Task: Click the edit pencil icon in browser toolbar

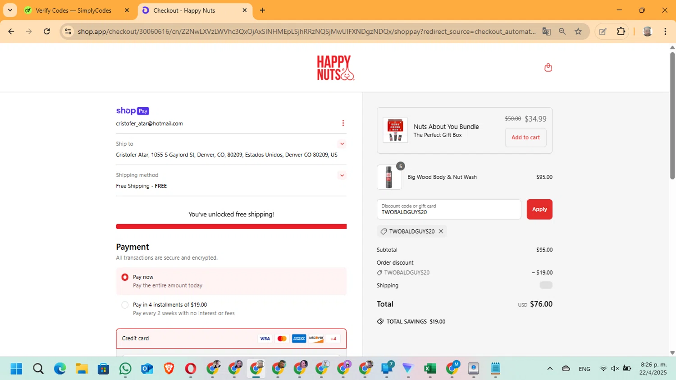Action: coord(603,32)
